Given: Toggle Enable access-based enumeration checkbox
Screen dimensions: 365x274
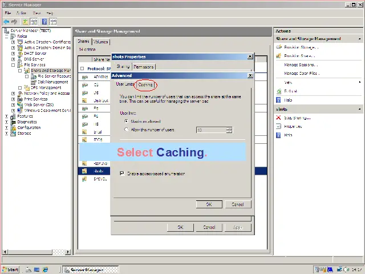Looking at the screenshot, I should click(x=122, y=174).
